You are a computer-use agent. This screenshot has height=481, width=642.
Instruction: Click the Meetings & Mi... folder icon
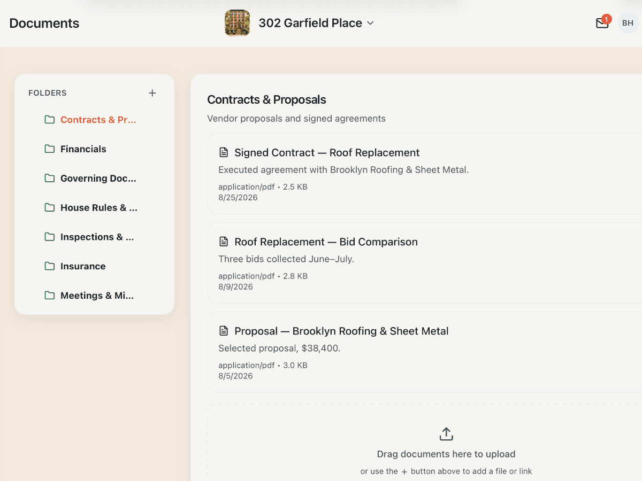point(50,296)
